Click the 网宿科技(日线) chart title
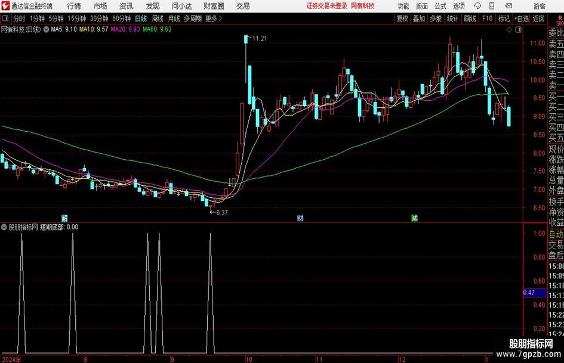This screenshot has height=363, width=564. tap(21, 29)
